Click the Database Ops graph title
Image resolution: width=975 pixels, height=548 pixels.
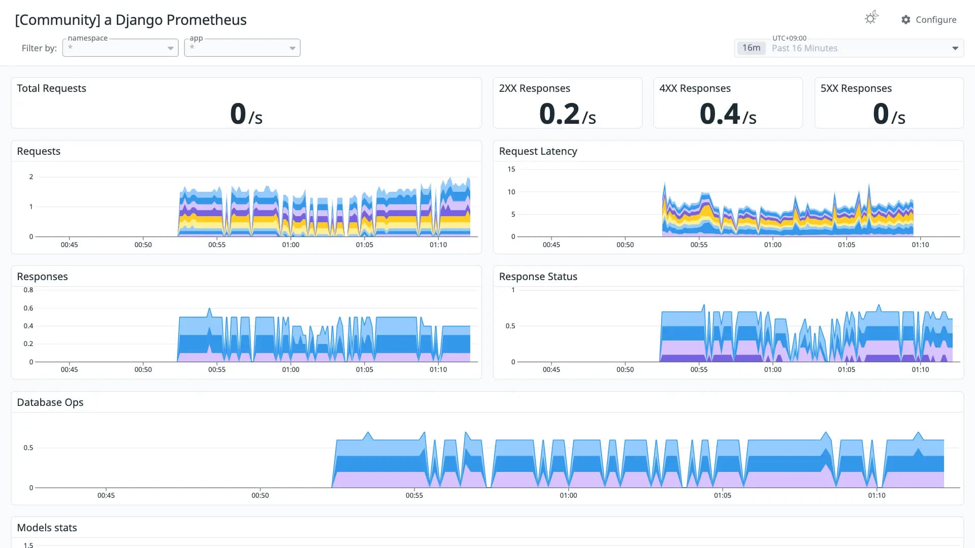click(50, 402)
